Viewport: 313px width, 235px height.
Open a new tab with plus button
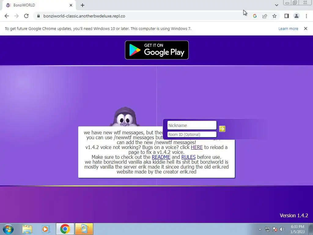[83, 5]
